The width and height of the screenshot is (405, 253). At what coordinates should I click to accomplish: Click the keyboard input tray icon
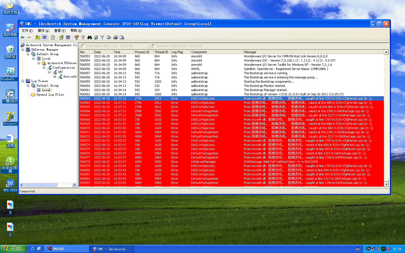(x=358, y=249)
